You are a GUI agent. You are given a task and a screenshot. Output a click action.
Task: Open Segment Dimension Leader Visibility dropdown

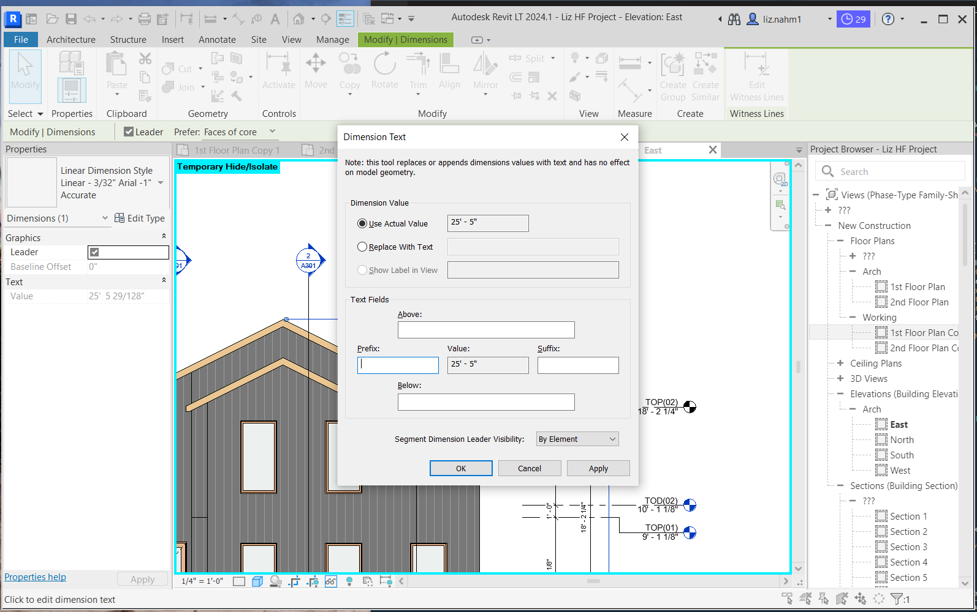[x=577, y=439]
